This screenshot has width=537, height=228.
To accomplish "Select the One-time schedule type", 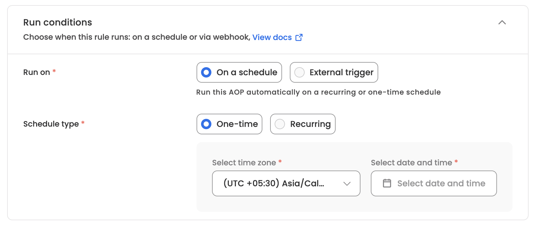I will coord(229,124).
